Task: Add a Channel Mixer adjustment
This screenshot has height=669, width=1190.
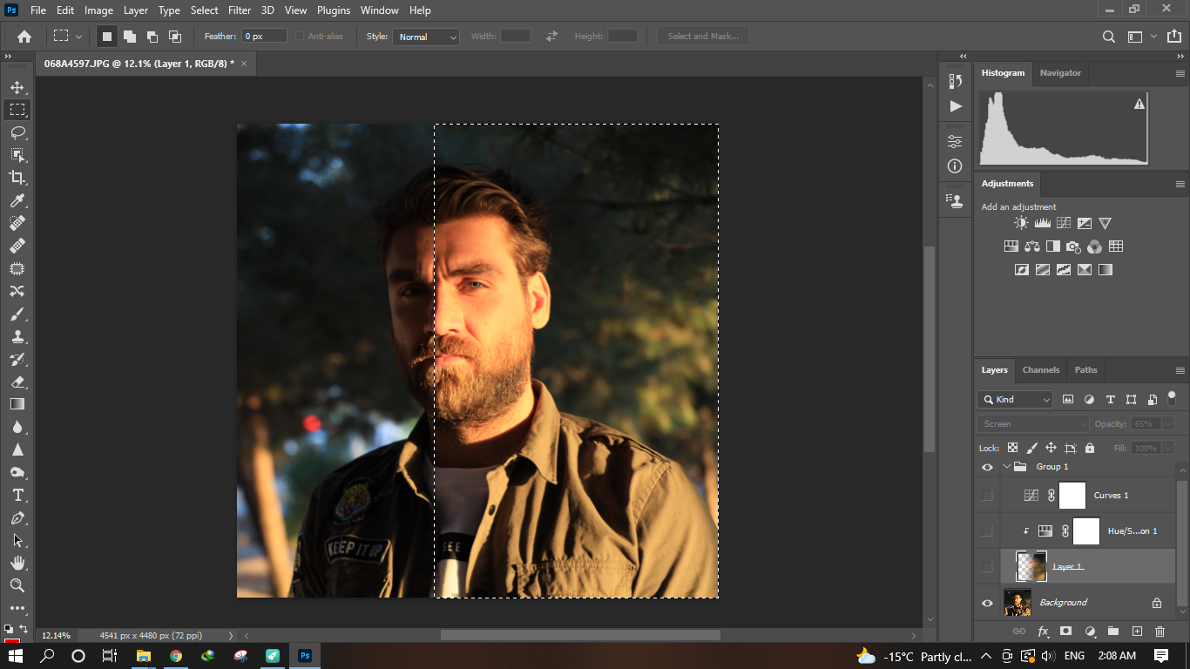Action: point(1094,247)
